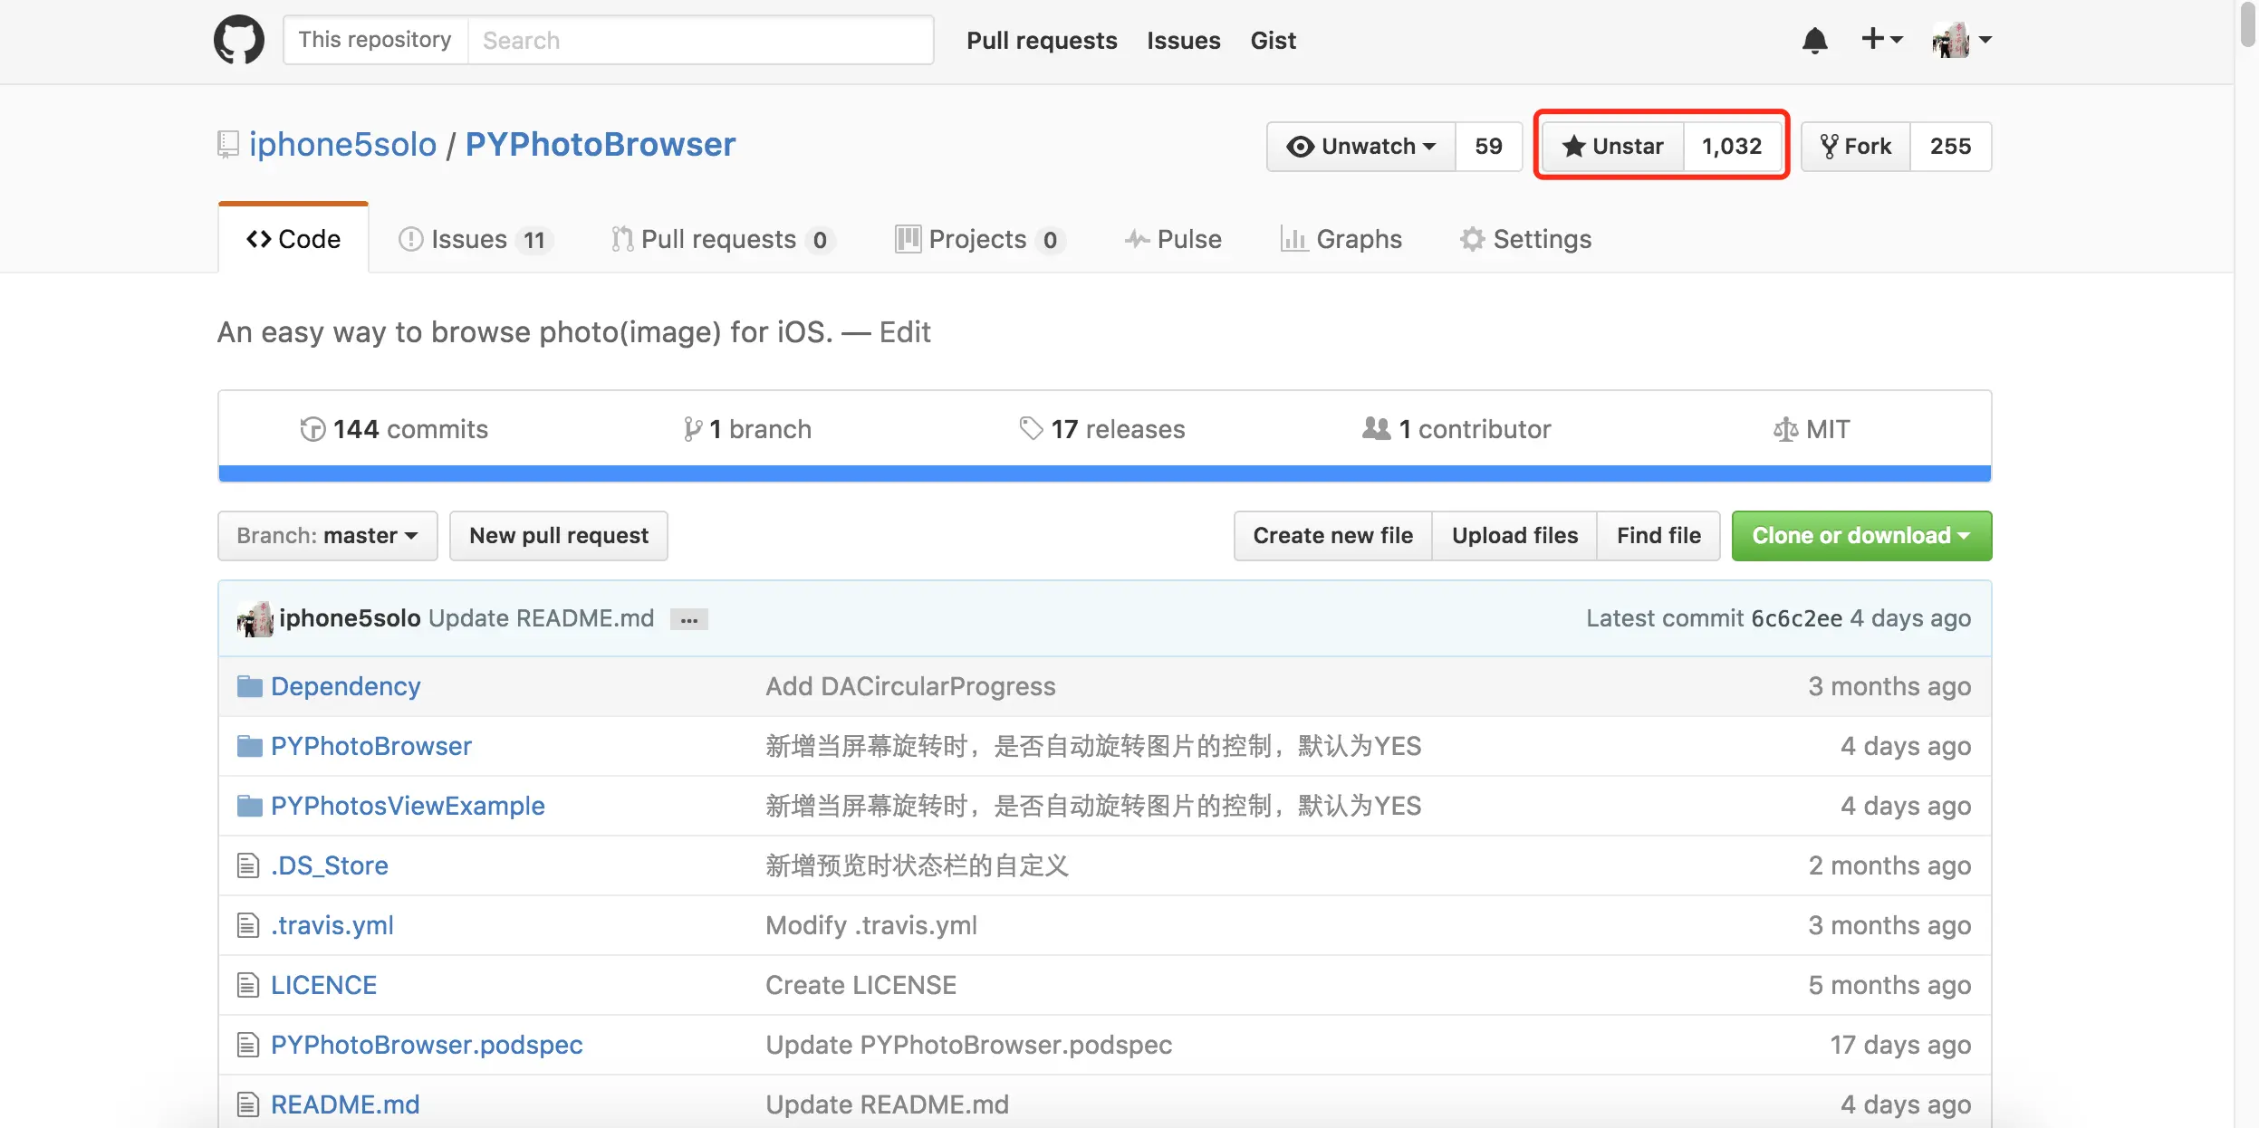Image resolution: width=2259 pixels, height=1128 pixels.
Task: Click the contributor people icon
Action: pos(1376,428)
